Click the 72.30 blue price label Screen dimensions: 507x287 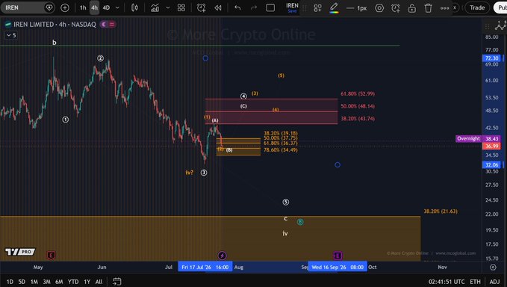point(491,58)
